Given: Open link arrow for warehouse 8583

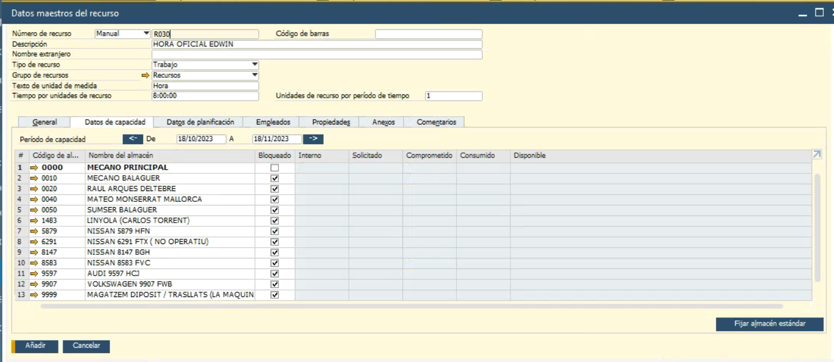Looking at the screenshot, I should tap(34, 263).
